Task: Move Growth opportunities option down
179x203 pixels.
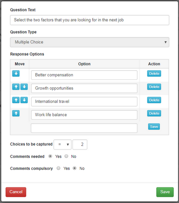Action: (x=24, y=87)
